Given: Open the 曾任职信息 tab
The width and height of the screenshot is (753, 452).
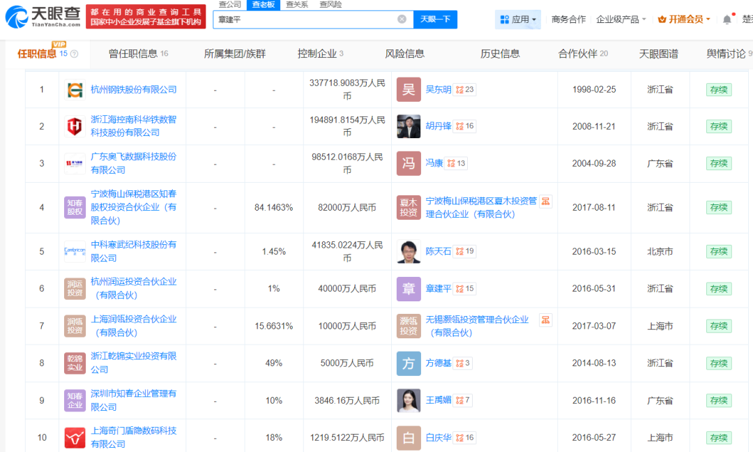Looking at the screenshot, I should (x=138, y=54).
